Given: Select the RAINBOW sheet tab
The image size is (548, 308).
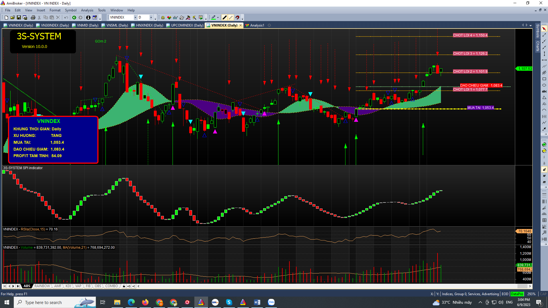Looking at the screenshot, I should pos(42,286).
